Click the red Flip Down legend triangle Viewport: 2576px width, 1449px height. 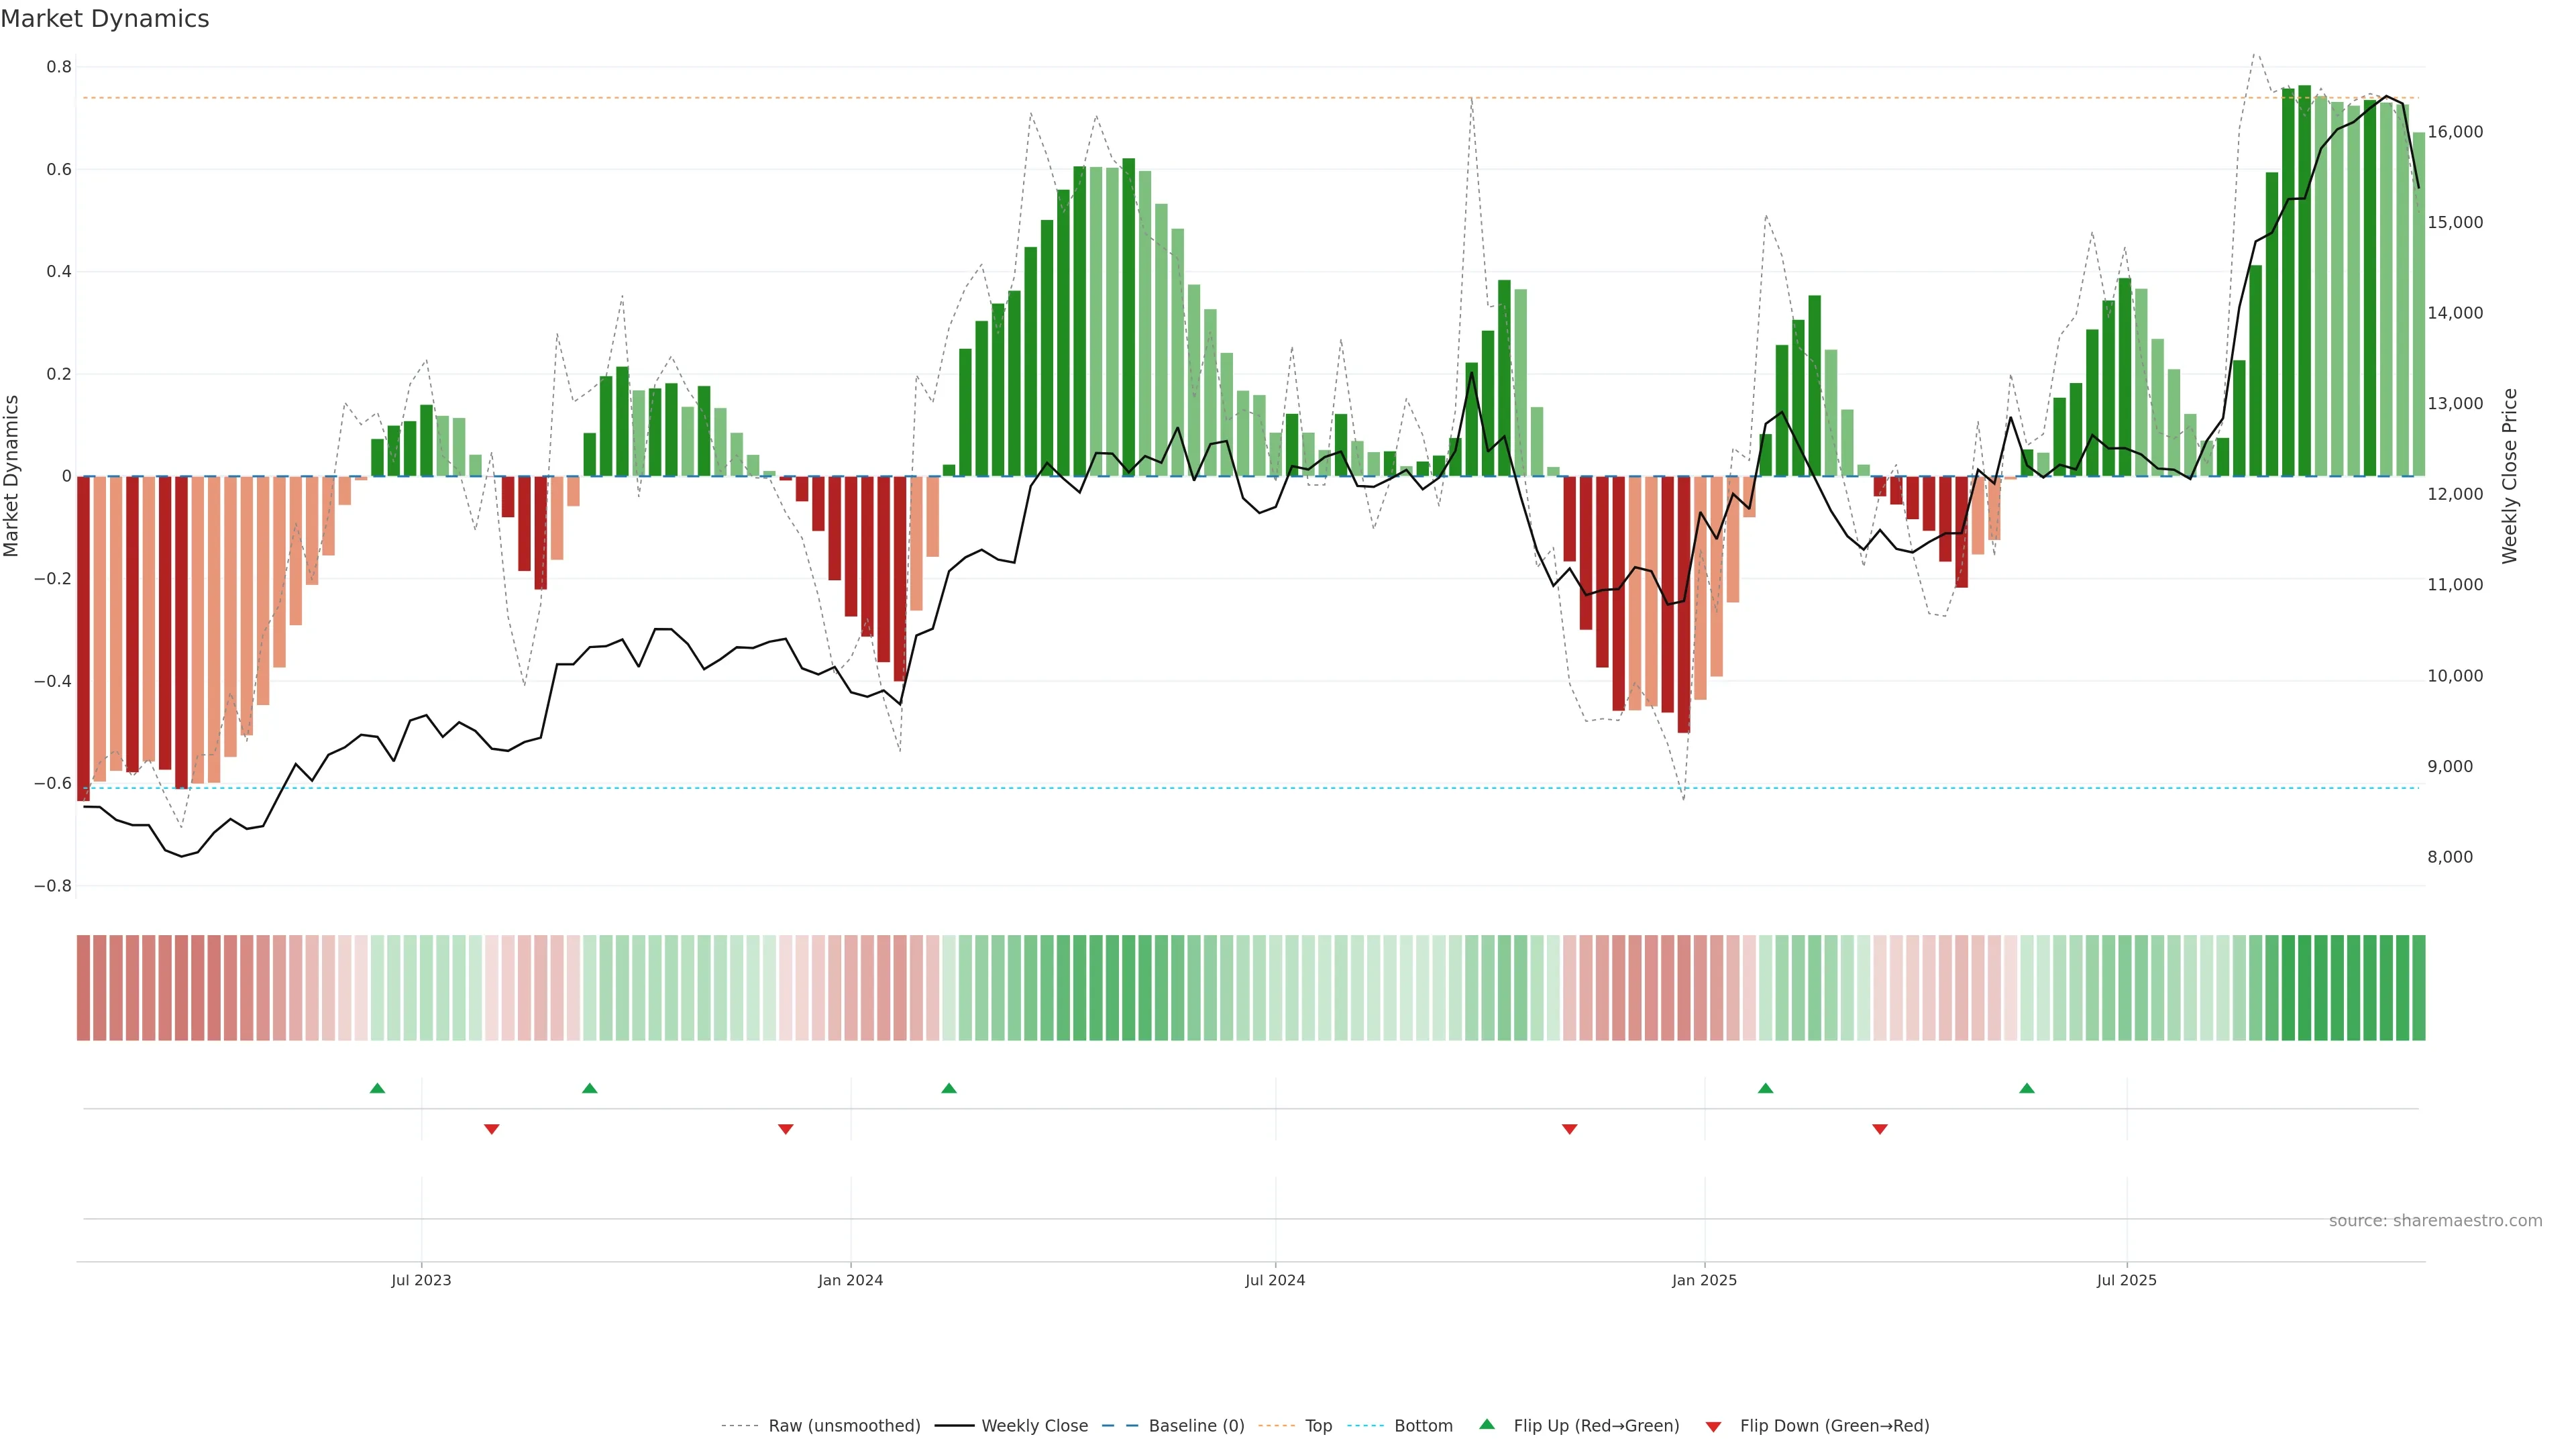click(1713, 1426)
